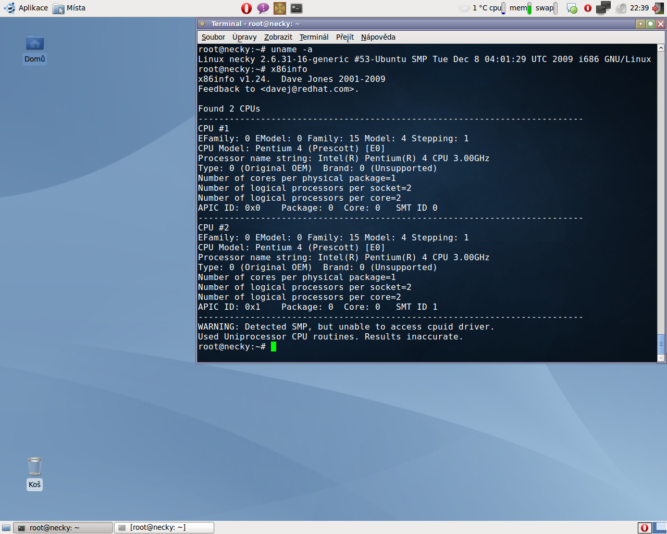Viewport: 667px width, 534px height.
Task: Launch the DOS emulator icon in panel
Action: tap(280, 8)
